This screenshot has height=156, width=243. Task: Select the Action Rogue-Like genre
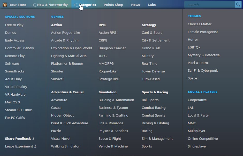66,32
